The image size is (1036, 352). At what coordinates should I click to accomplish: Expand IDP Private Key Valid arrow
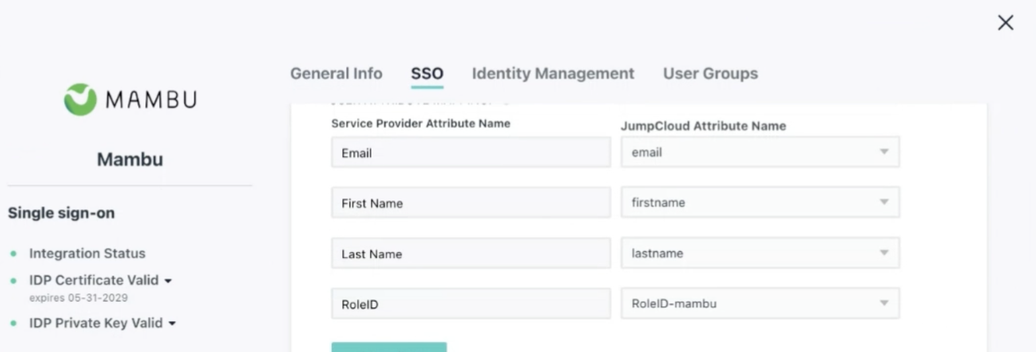tap(172, 324)
